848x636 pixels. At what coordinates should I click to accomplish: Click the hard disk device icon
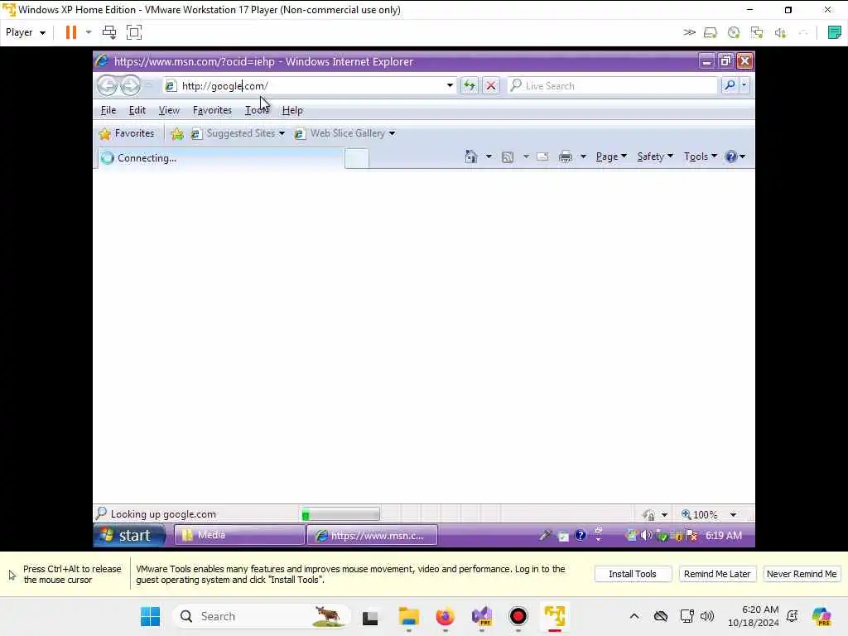coord(710,33)
